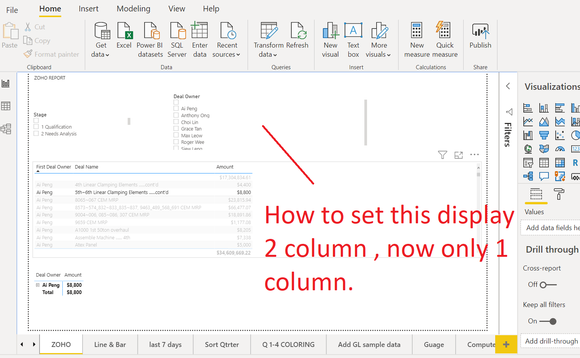Turn on the Cross-report toggle
Image resolution: width=580 pixels, height=358 pixels.
(548, 285)
